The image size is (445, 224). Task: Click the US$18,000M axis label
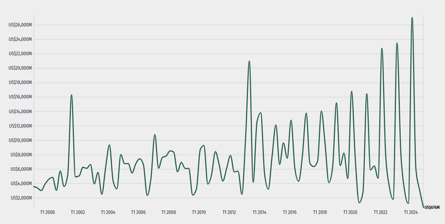(20, 82)
